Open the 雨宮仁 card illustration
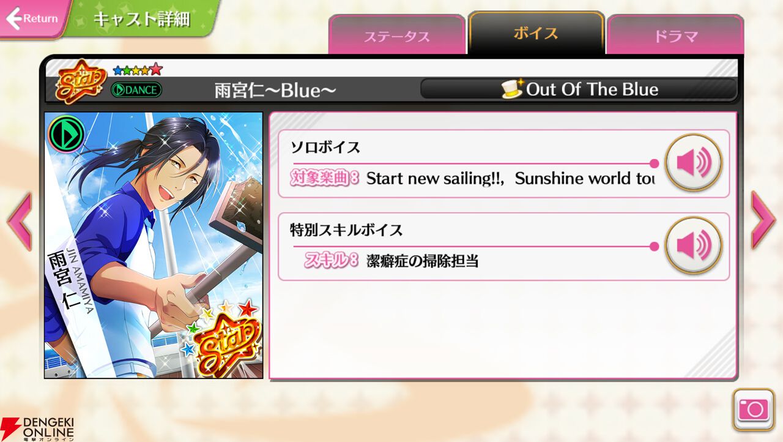783x442 pixels. [x=154, y=245]
